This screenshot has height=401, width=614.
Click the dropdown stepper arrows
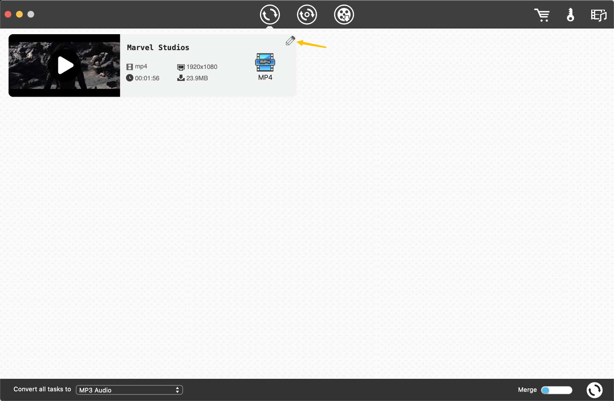click(x=177, y=390)
